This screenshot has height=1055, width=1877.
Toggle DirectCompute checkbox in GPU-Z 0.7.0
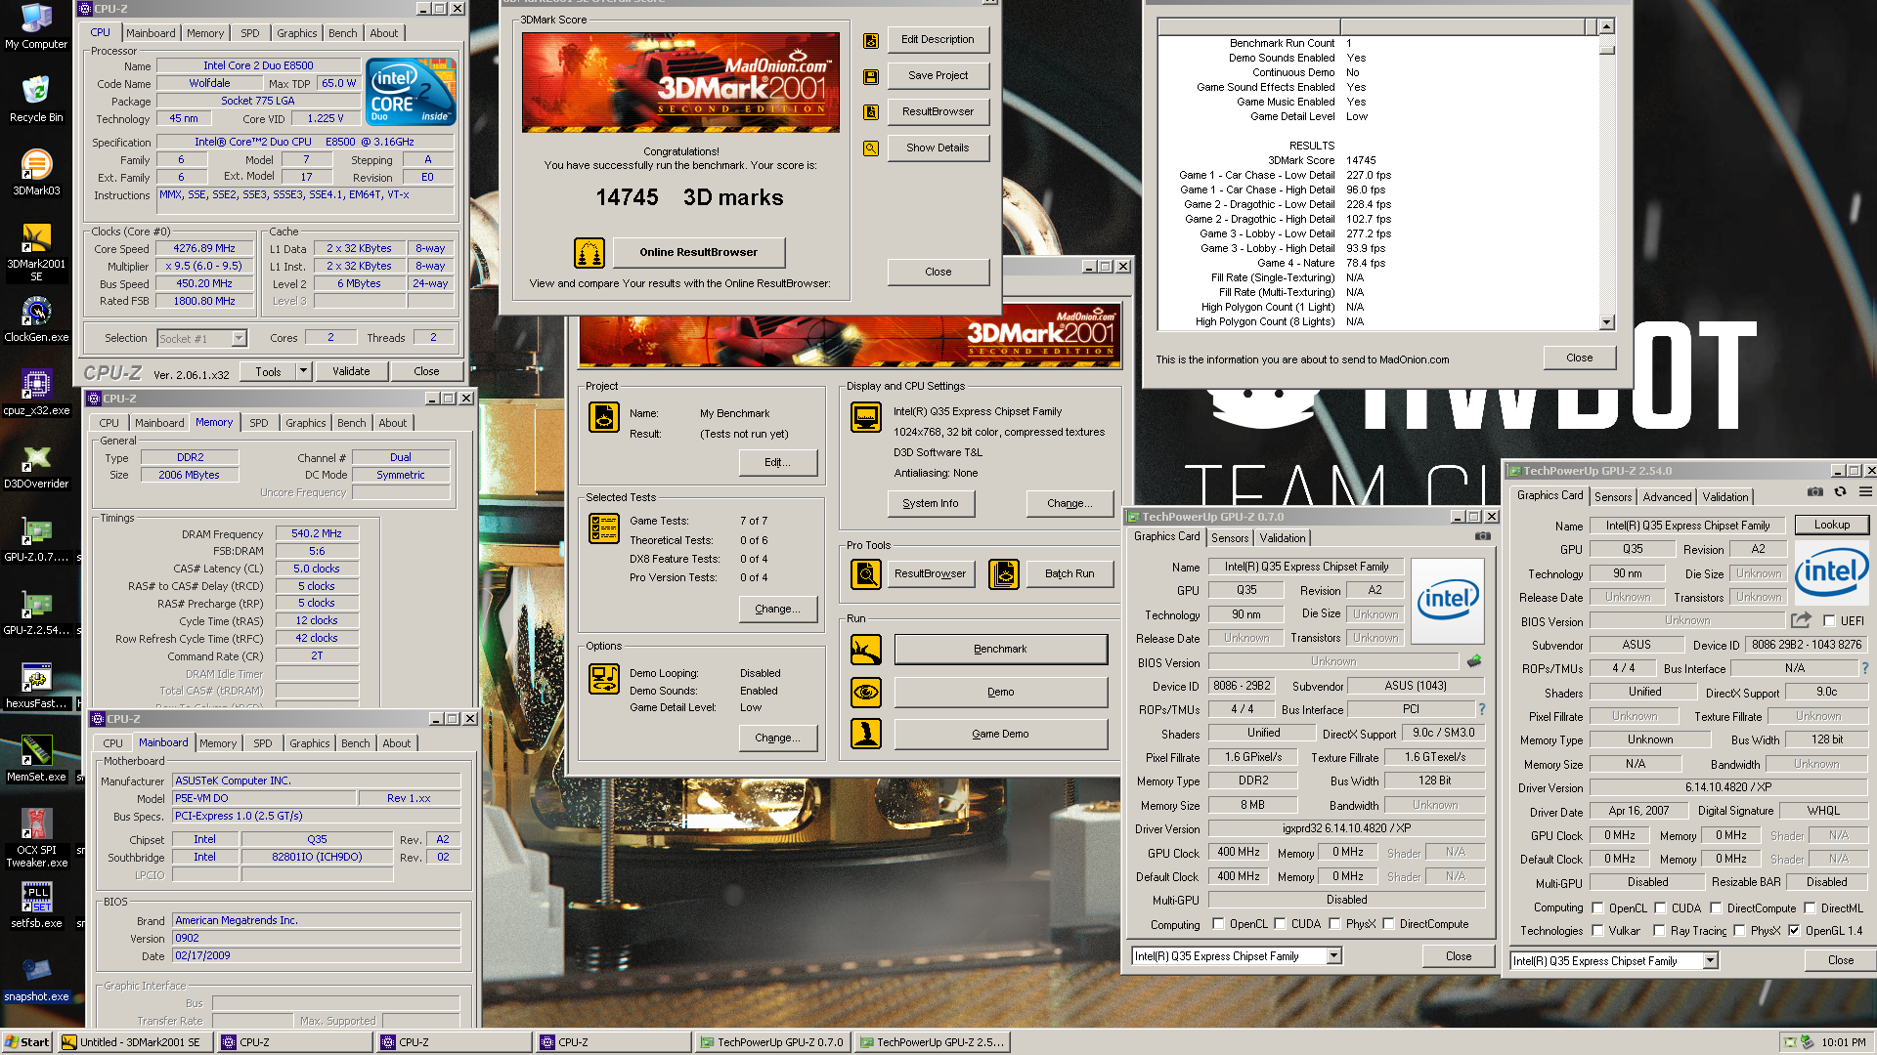1388,924
